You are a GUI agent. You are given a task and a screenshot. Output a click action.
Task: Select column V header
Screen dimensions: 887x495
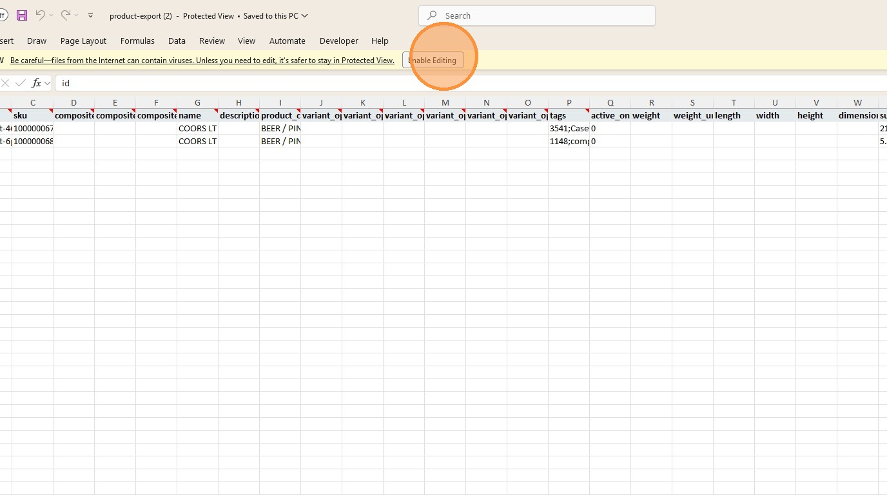tap(817, 102)
